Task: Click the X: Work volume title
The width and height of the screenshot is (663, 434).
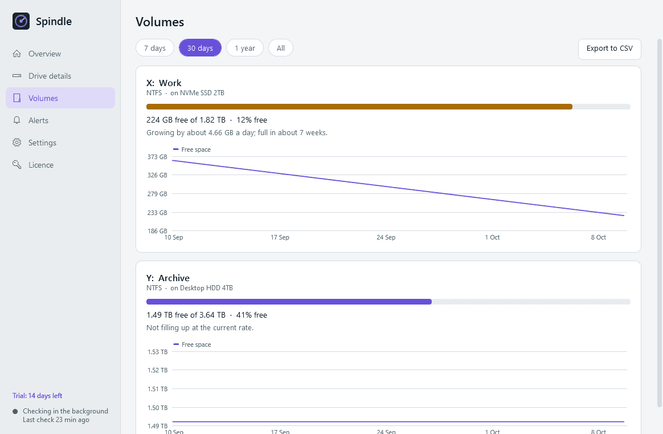Action: 163,83
